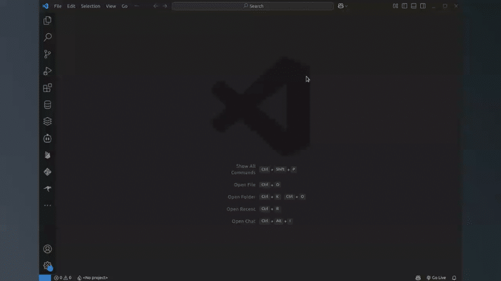The image size is (501, 281).
Task: Open the database view in activity bar
Action: [x=47, y=105]
